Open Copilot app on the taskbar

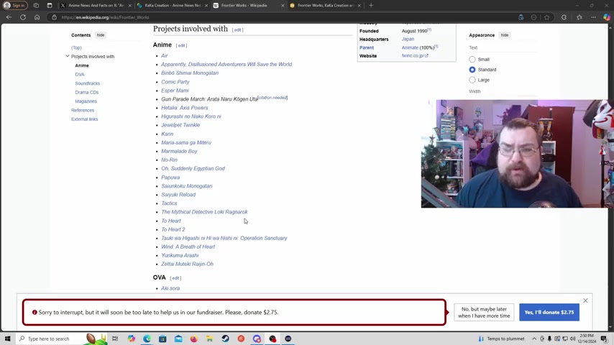click(131, 339)
